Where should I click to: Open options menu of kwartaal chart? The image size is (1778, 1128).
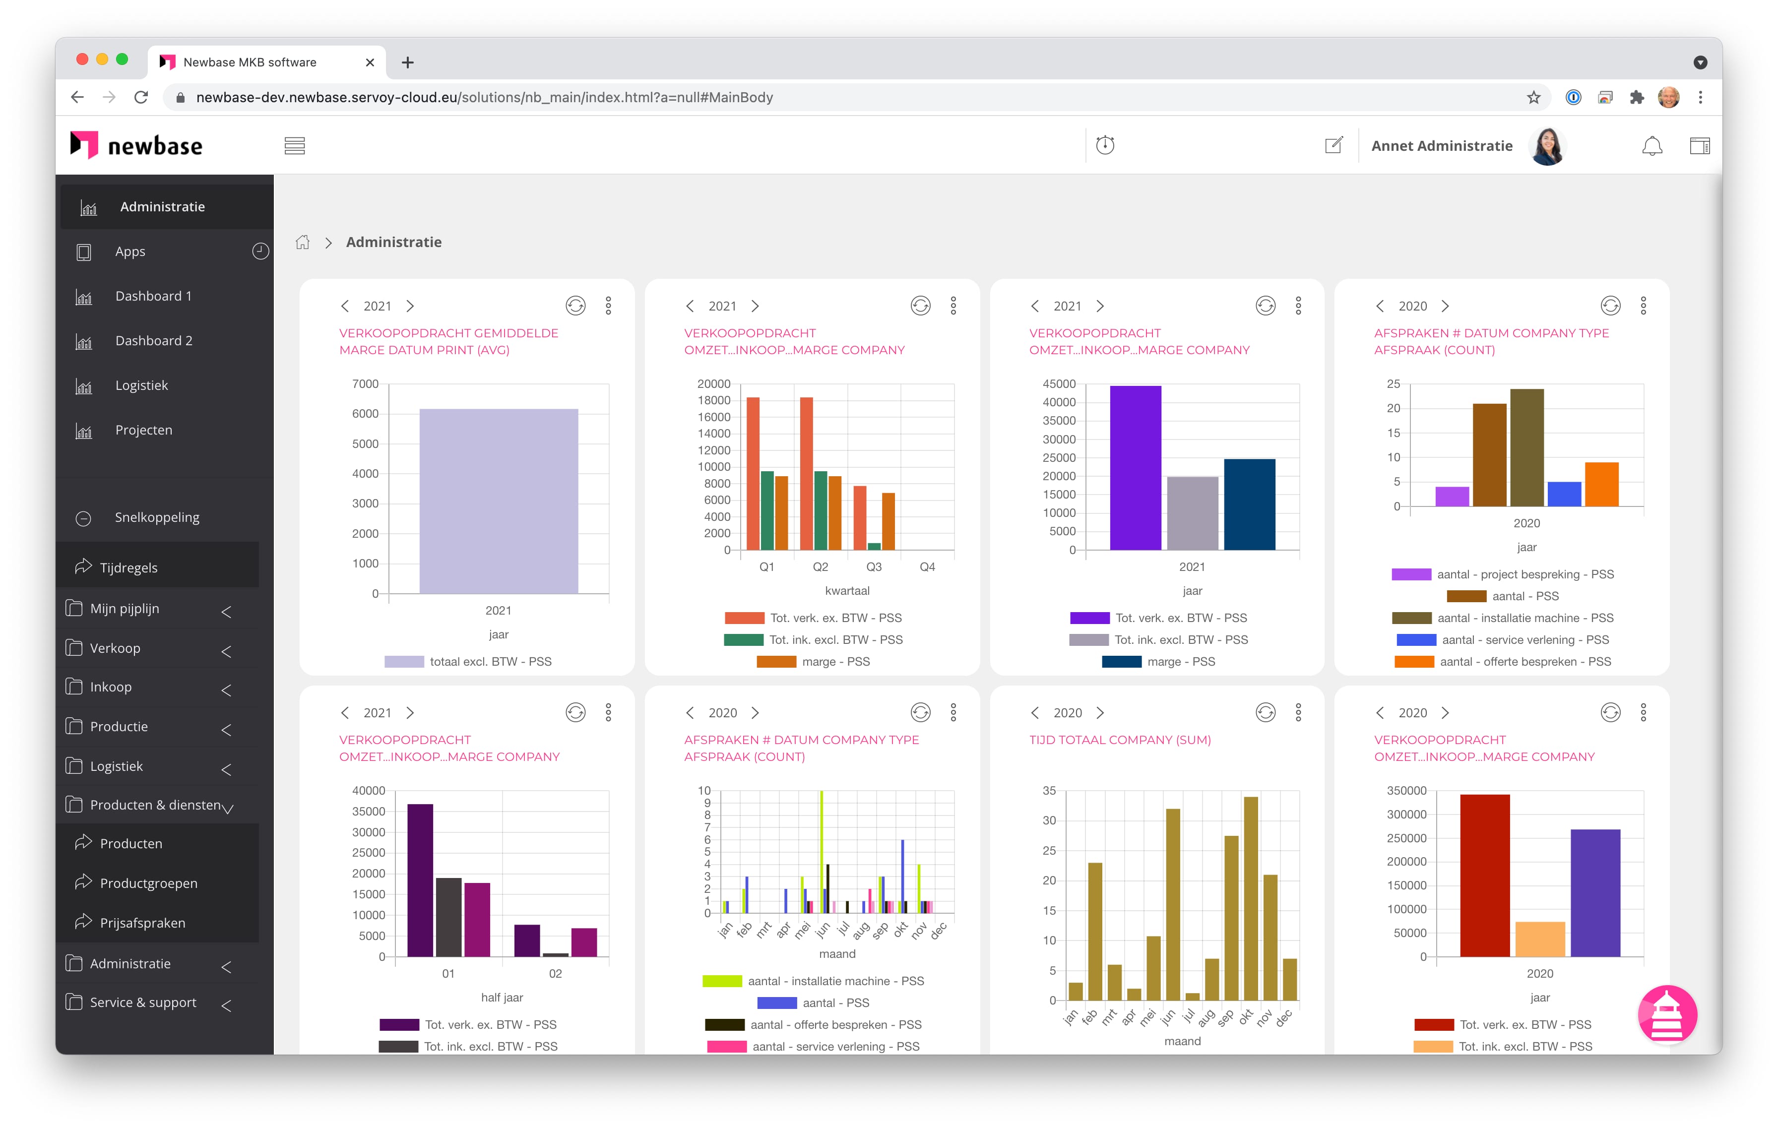[x=953, y=306]
